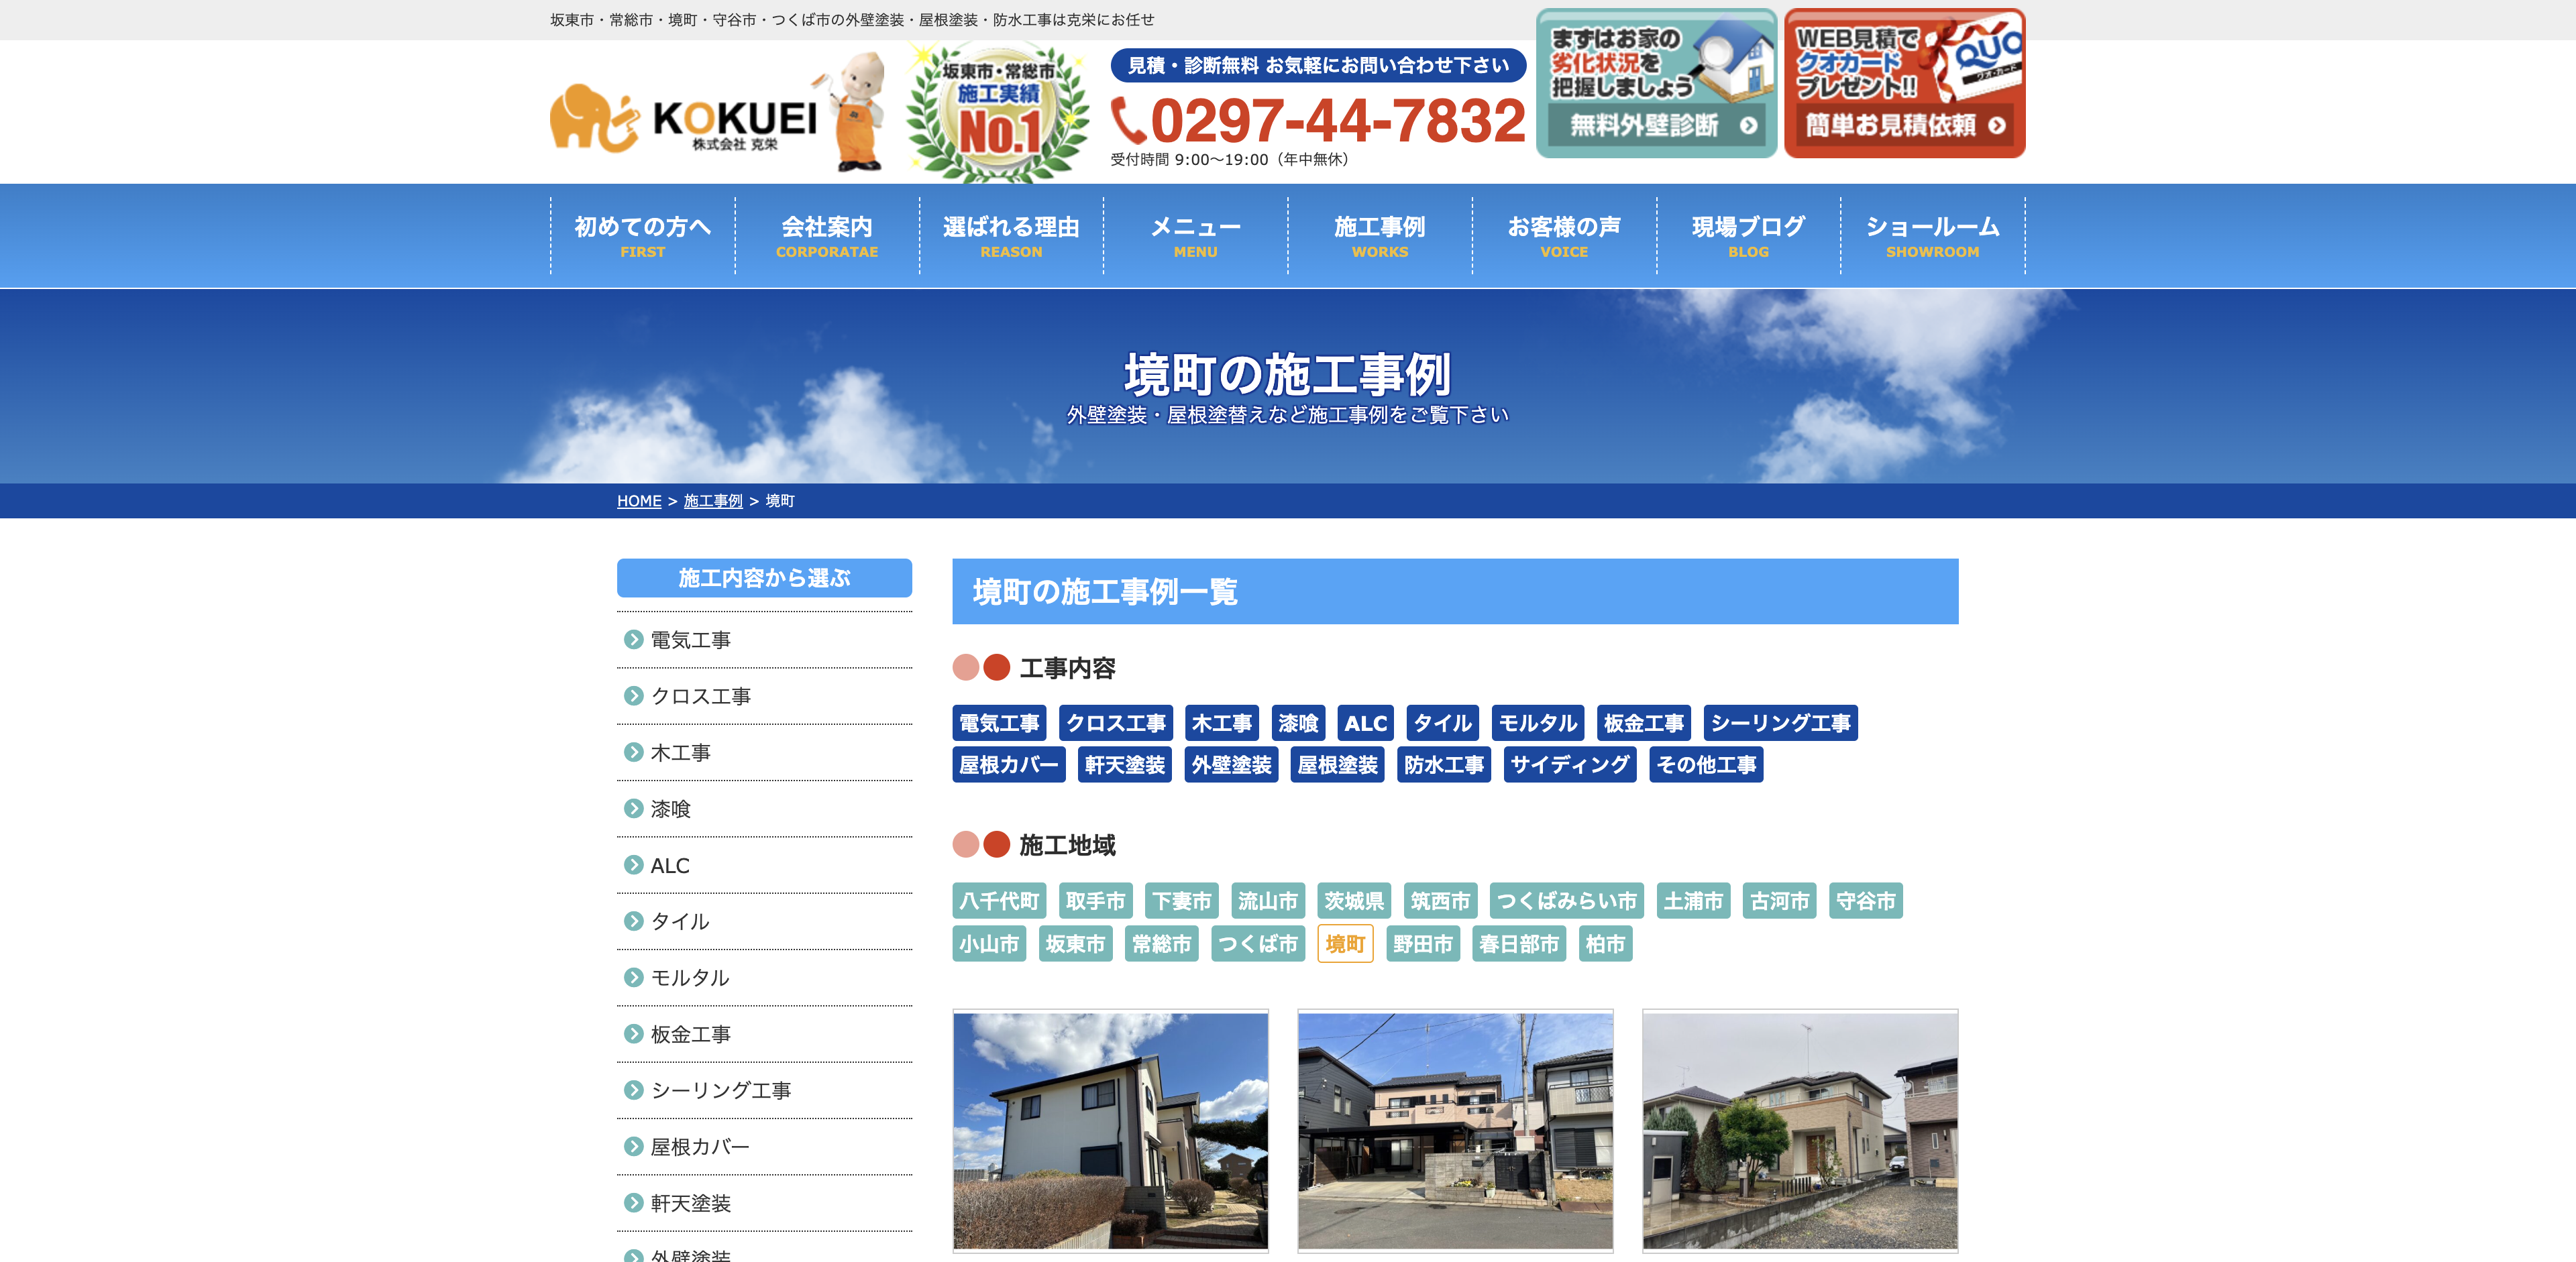
Task: Open 施工事例 WORKS menu
Action: (x=1380, y=236)
